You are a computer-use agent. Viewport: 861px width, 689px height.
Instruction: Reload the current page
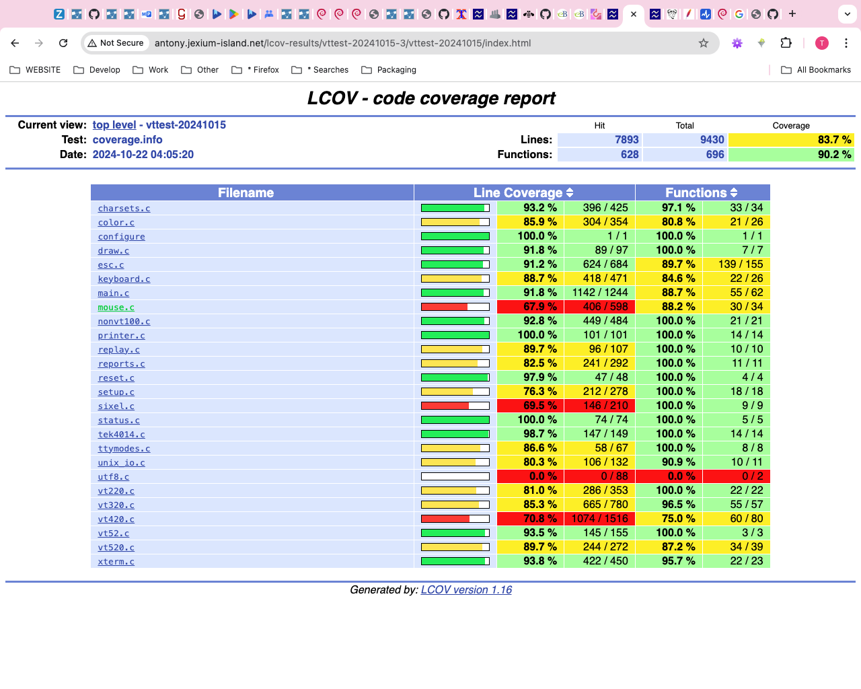click(63, 43)
